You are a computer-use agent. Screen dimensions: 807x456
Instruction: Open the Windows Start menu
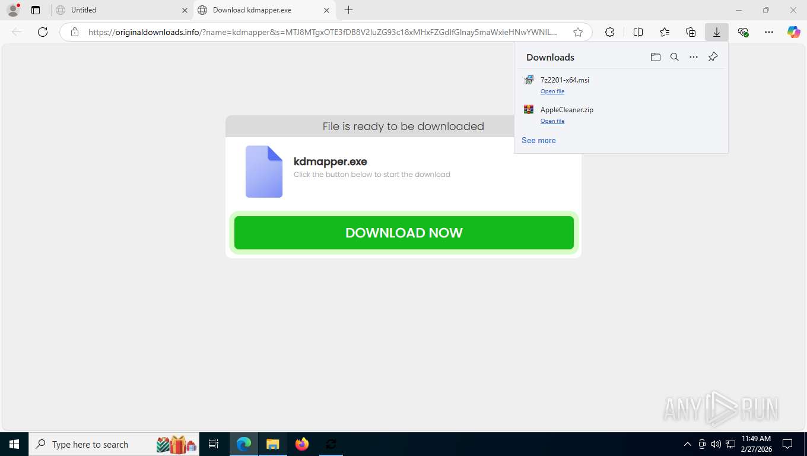point(14,444)
